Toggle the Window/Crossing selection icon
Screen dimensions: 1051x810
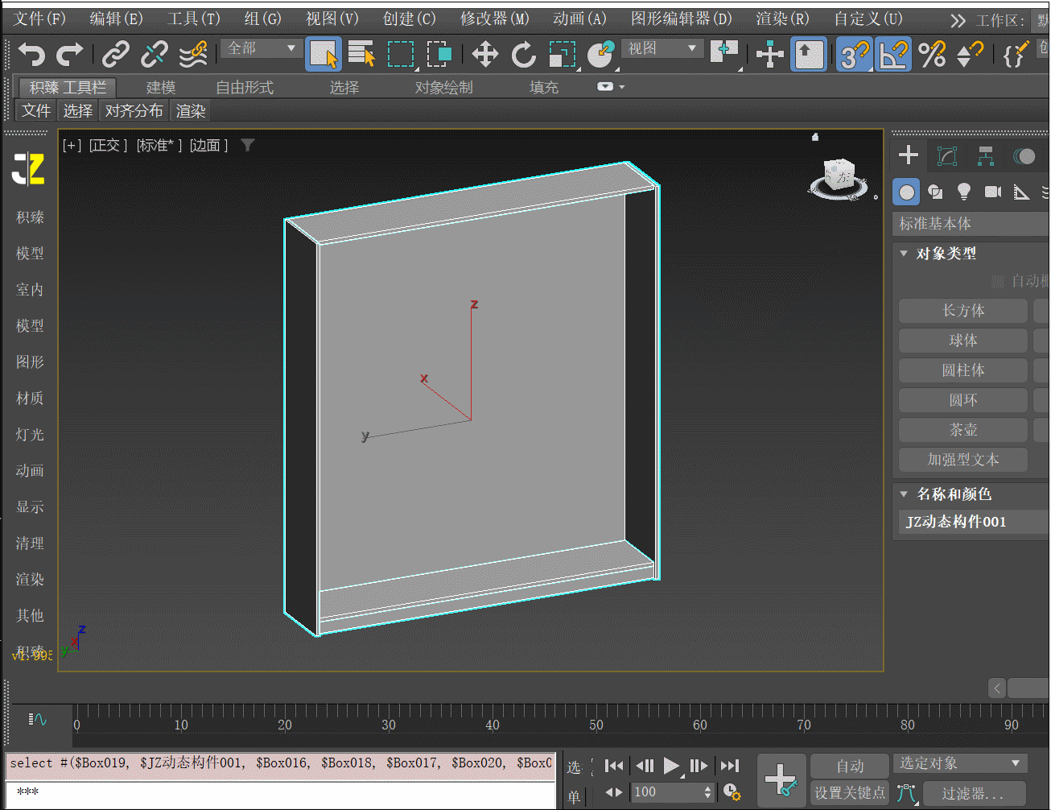[439, 54]
